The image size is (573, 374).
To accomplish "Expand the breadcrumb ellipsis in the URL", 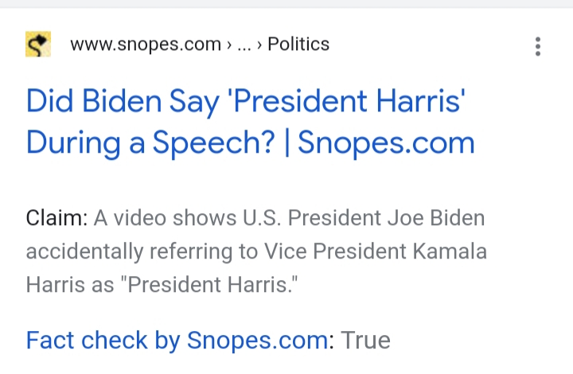I will point(244,45).
